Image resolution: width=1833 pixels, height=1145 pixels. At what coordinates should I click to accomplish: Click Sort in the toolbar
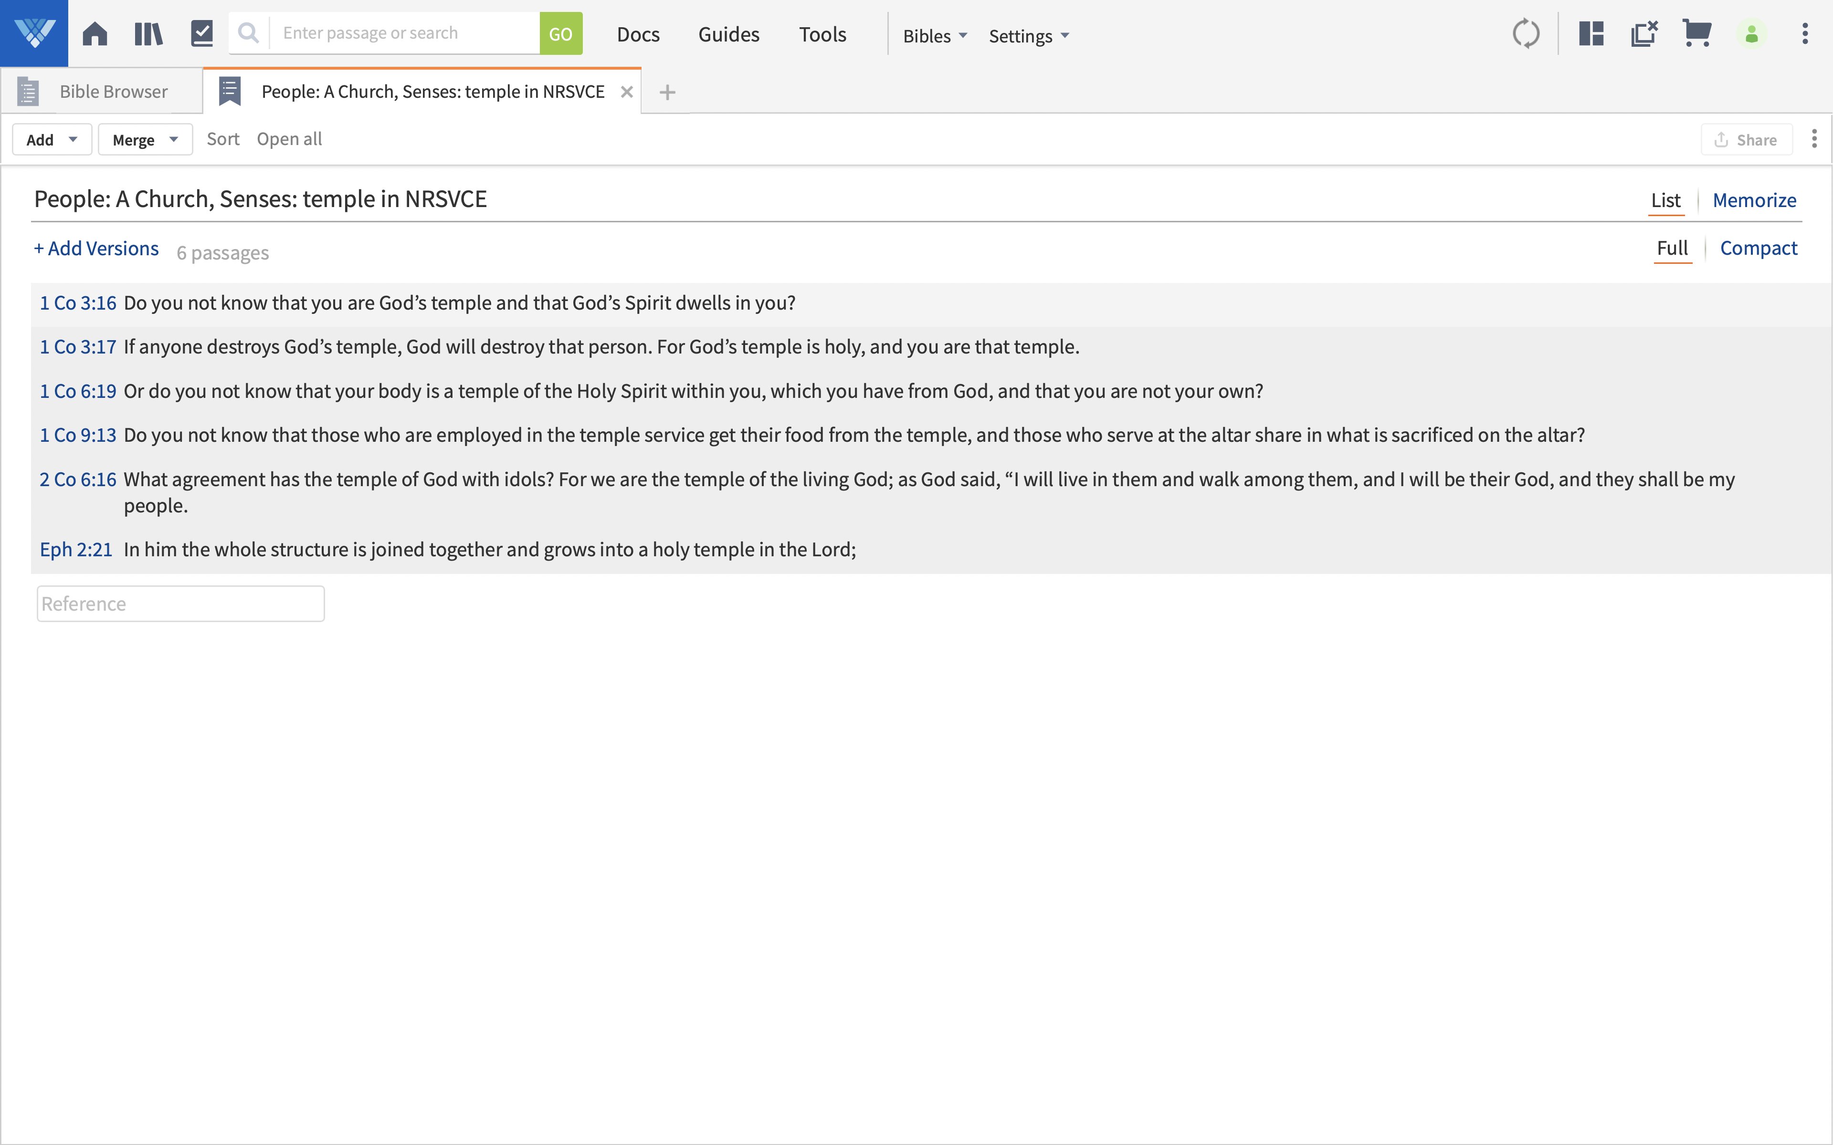tap(223, 139)
